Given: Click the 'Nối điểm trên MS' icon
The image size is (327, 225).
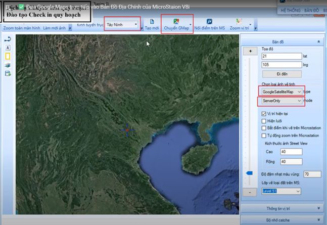Looking at the screenshot, I should click(x=209, y=21).
